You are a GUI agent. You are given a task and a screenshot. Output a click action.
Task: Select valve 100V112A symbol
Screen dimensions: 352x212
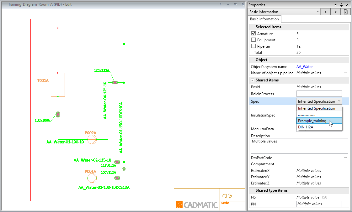(x=117, y=178)
